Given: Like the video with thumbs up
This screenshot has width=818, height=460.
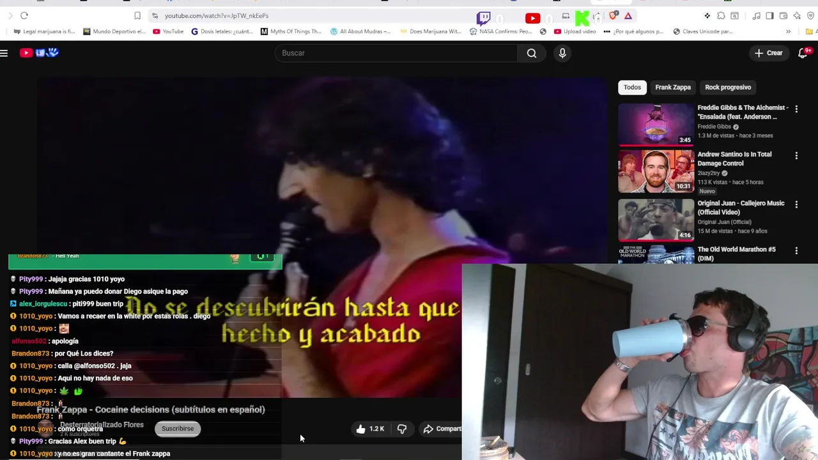Looking at the screenshot, I should [370, 429].
